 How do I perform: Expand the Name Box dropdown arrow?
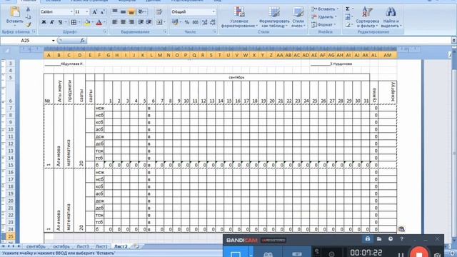(x=54, y=41)
